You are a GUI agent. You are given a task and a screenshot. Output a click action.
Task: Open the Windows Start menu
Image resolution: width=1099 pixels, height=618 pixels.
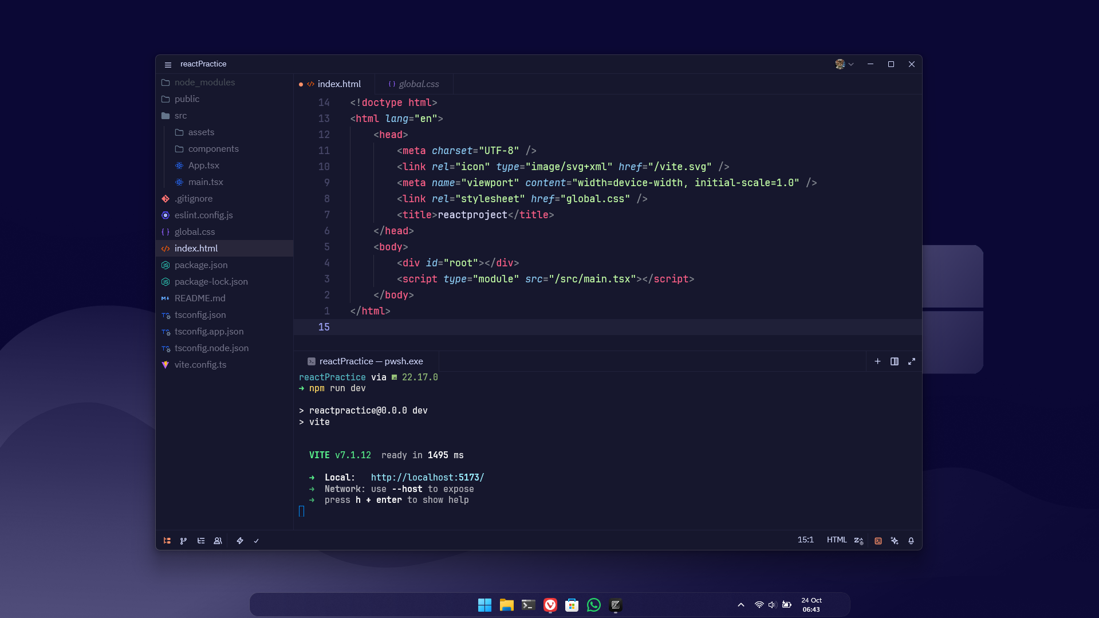pyautogui.click(x=484, y=605)
